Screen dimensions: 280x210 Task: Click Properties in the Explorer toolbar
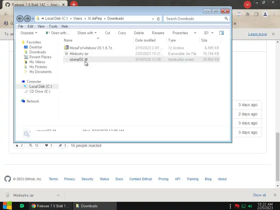pos(180,33)
